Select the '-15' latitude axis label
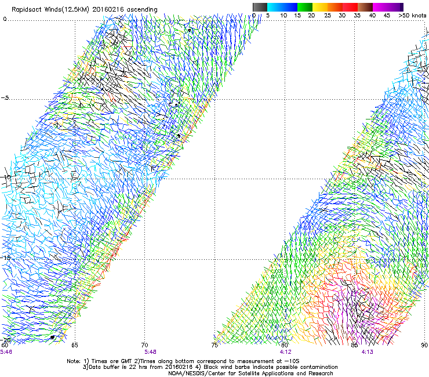This screenshot has width=429, height=377. (x=6, y=258)
